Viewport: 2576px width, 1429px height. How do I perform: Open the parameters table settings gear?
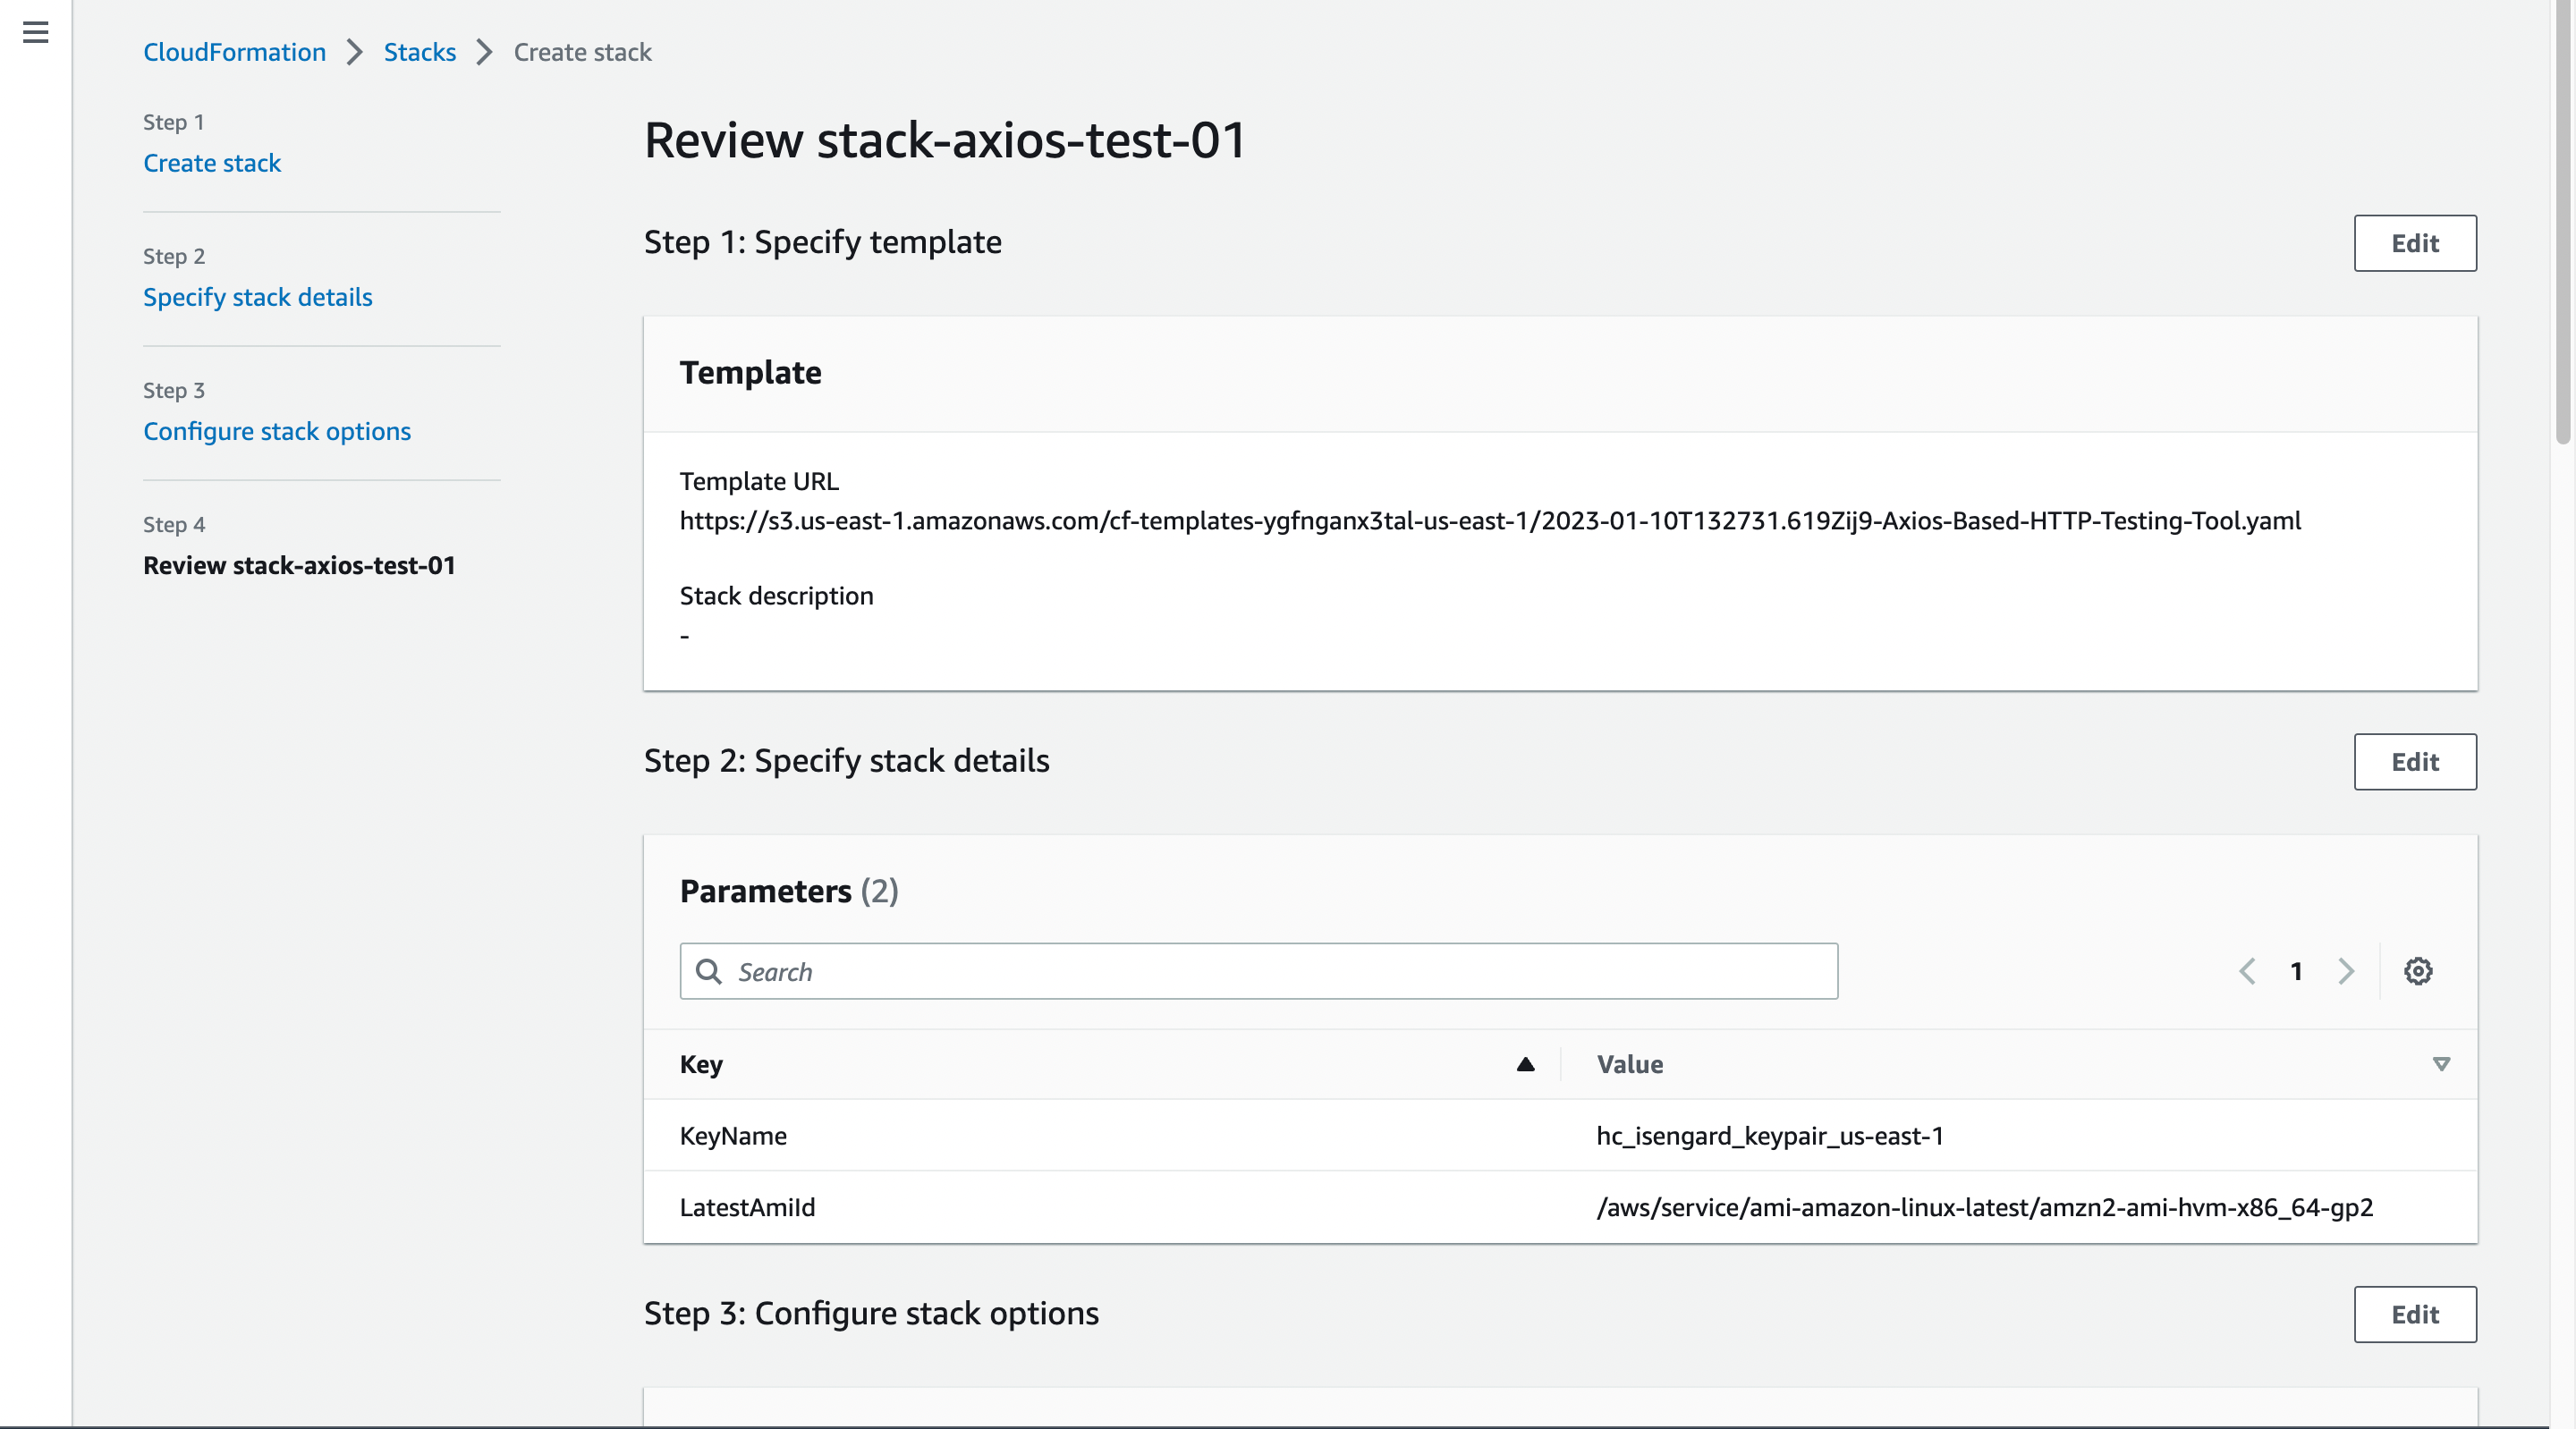pos(2418,971)
